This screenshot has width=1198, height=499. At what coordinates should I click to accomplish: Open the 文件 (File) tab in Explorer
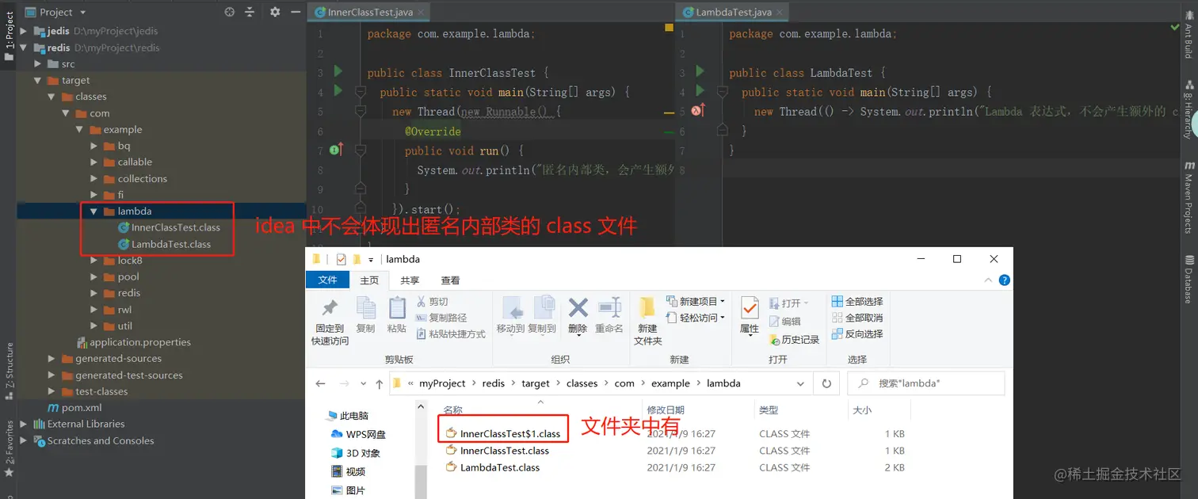tap(328, 280)
